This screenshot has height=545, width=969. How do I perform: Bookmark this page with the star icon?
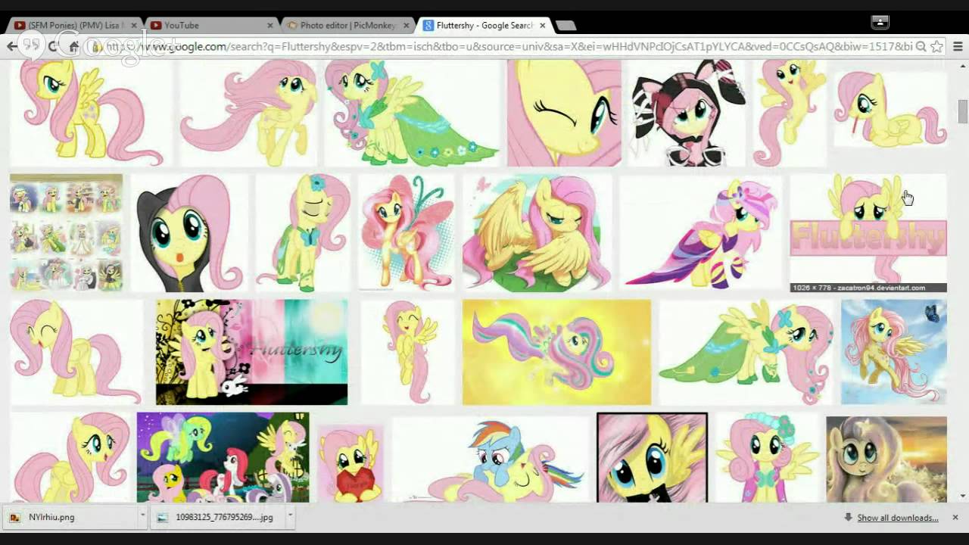(x=937, y=47)
